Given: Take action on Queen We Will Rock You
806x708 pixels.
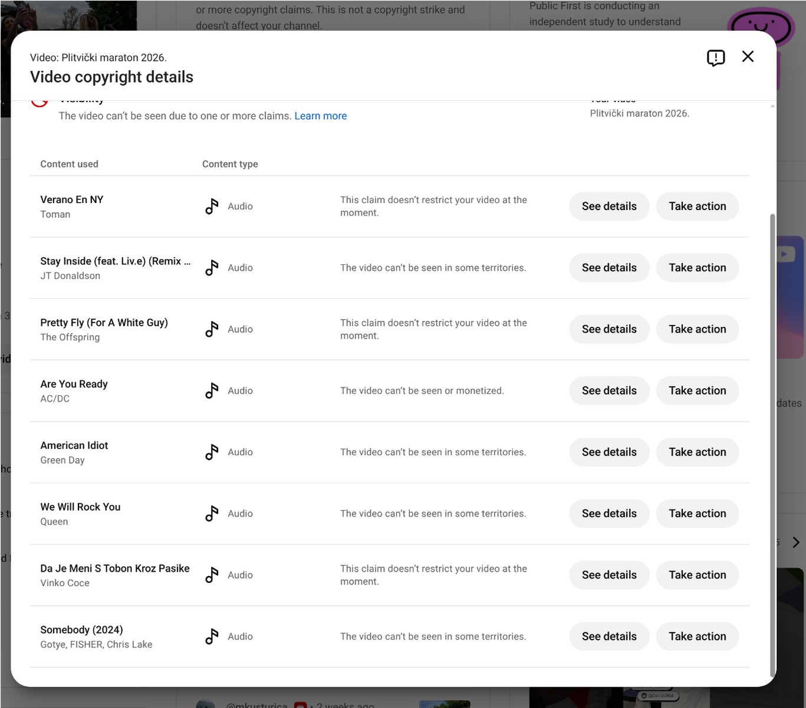Looking at the screenshot, I should (x=698, y=513).
